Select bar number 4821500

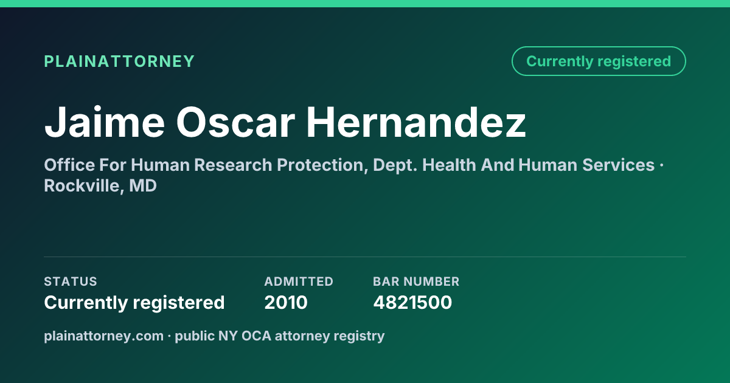(412, 302)
